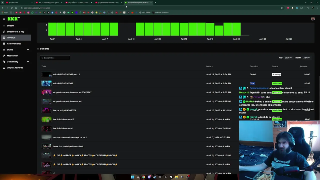Image resolution: width=320 pixels, height=180 pixels.
Task: Click the Streams section icon
Action: [38, 49]
